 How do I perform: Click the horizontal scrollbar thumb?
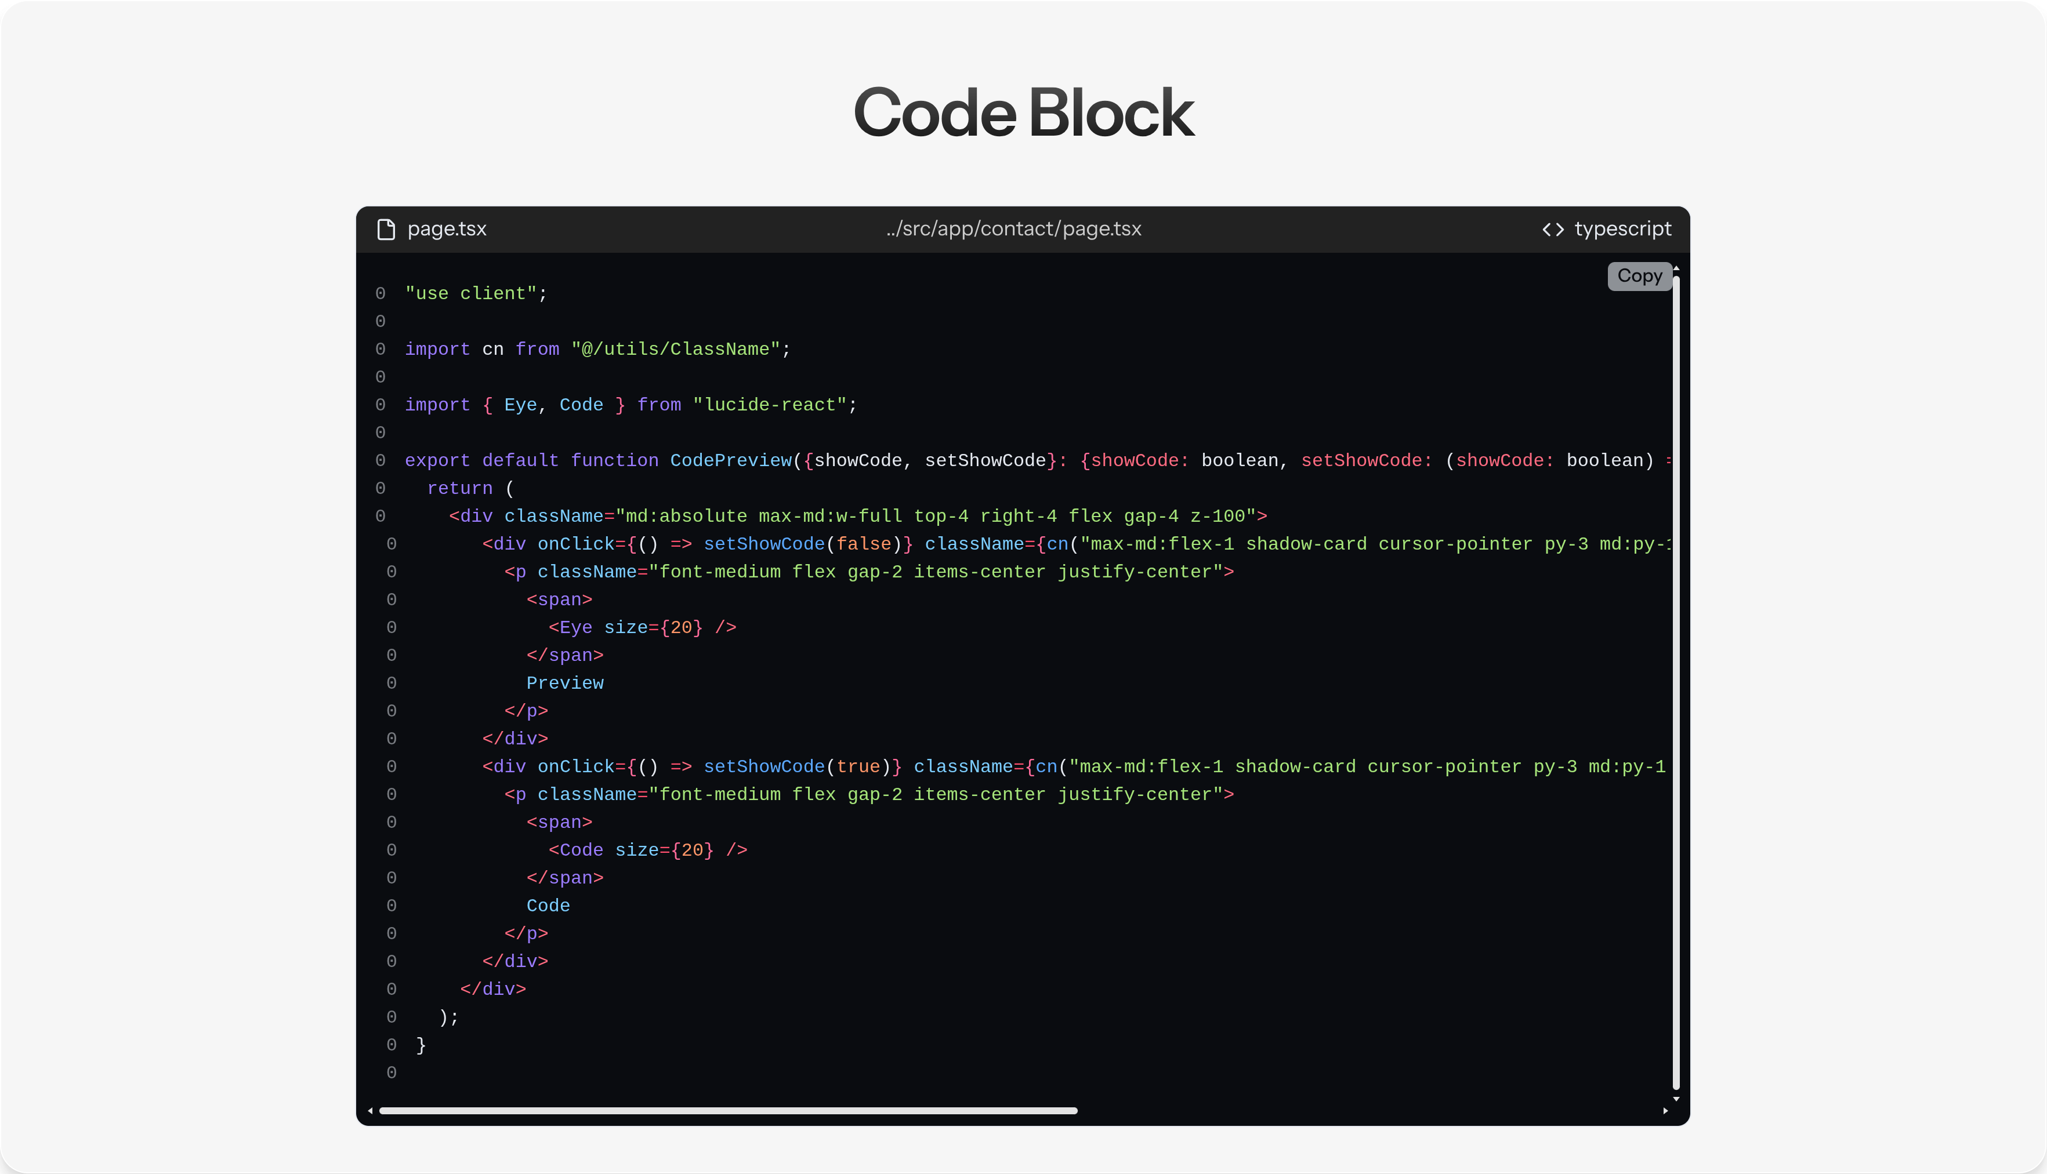coord(727,1111)
